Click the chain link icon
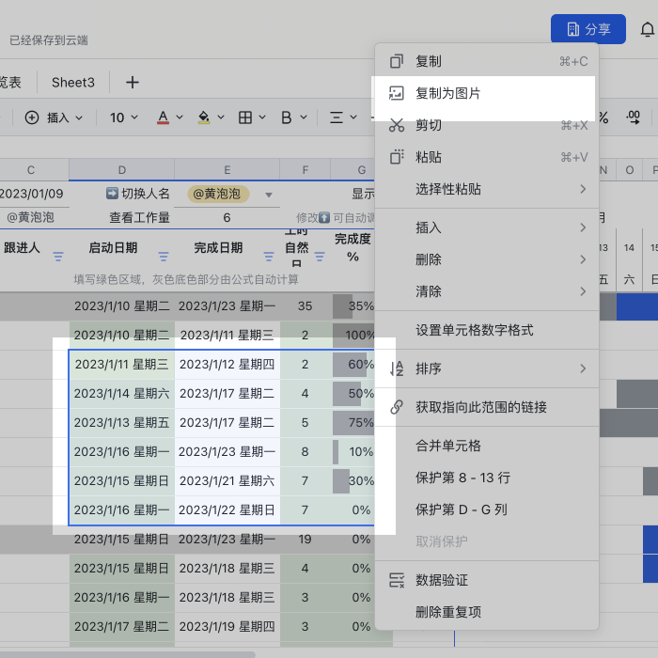658x658 pixels. point(396,407)
